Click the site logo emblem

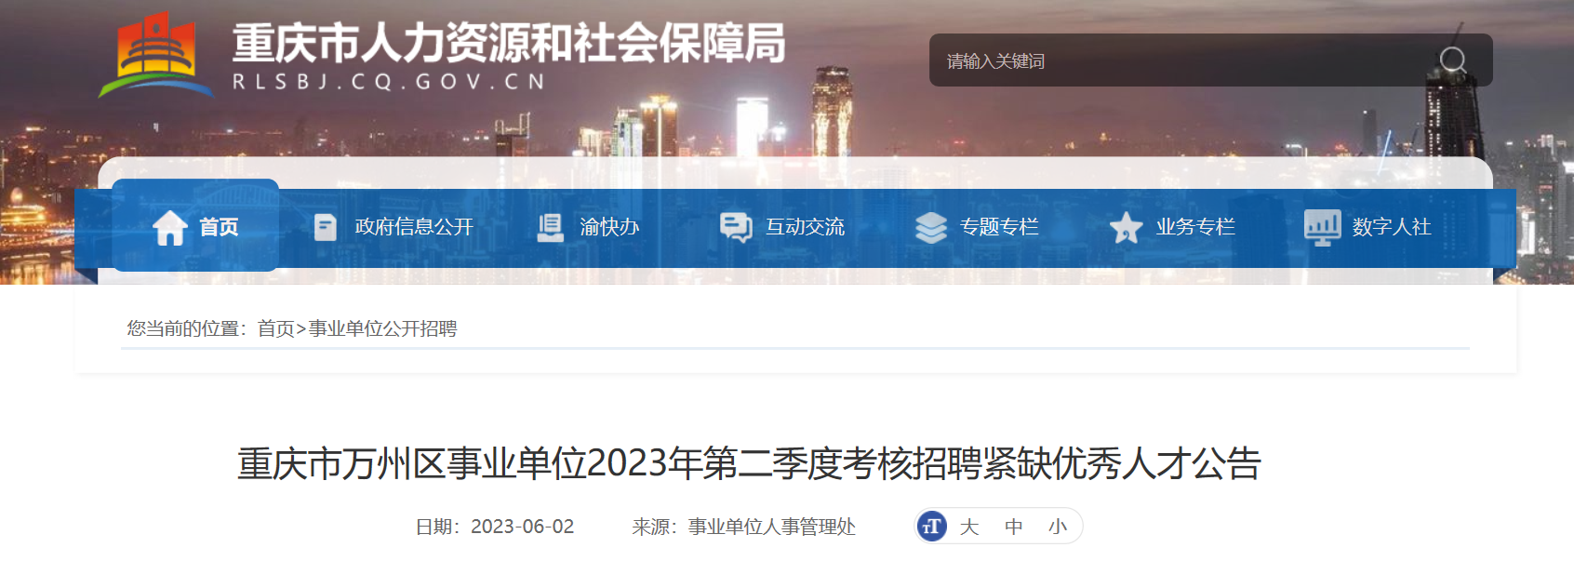point(155,56)
